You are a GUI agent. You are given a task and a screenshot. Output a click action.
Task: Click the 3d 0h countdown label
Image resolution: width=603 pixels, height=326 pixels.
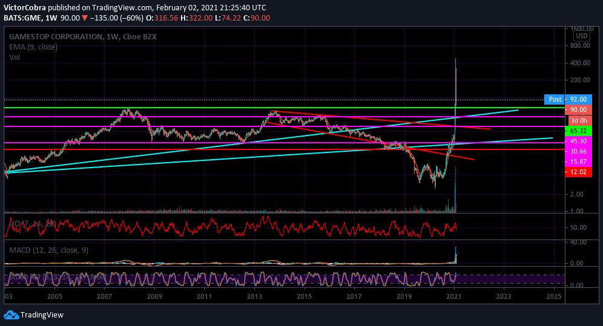tap(578, 120)
